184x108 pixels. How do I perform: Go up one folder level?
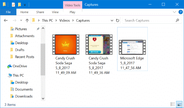tap(27, 20)
